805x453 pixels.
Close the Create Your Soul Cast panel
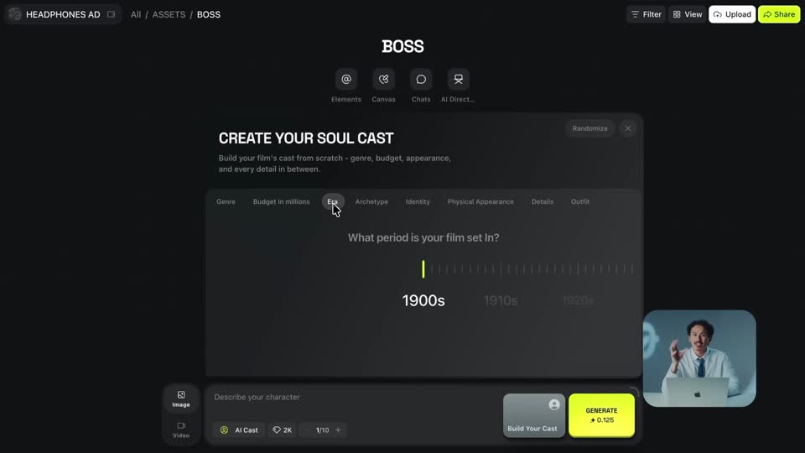(628, 128)
